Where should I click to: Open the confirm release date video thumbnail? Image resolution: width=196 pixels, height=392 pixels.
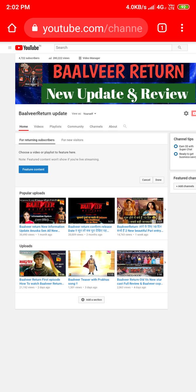(x=91, y=211)
